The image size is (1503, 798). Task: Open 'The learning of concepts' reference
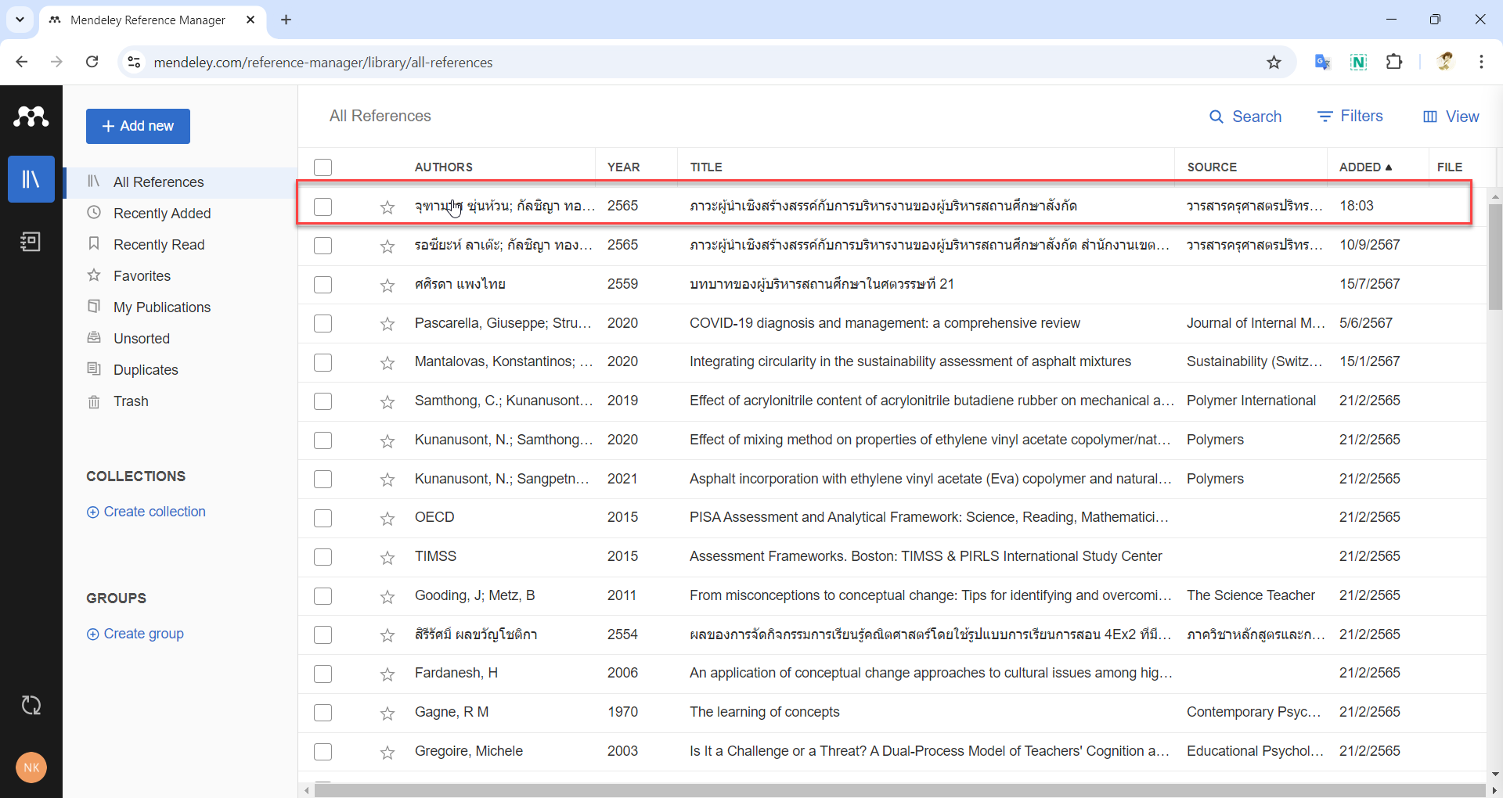[x=765, y=712]
